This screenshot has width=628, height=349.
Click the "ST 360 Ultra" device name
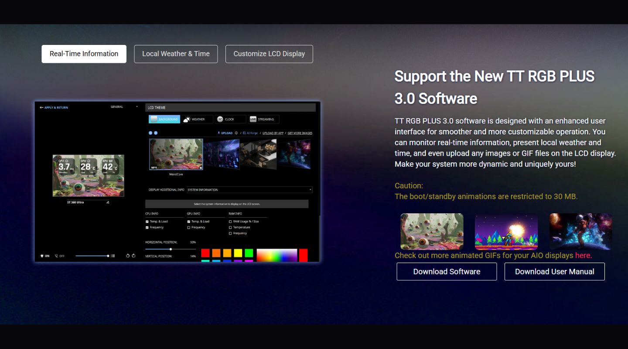click(x=76, y=202)
